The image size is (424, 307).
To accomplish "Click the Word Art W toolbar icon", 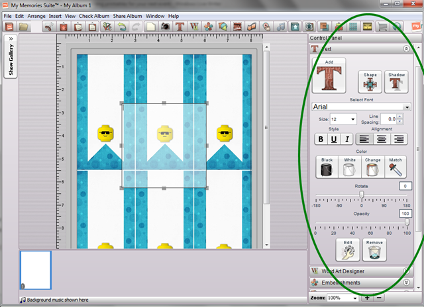I will pyautogui.click(x=194, y=26).
